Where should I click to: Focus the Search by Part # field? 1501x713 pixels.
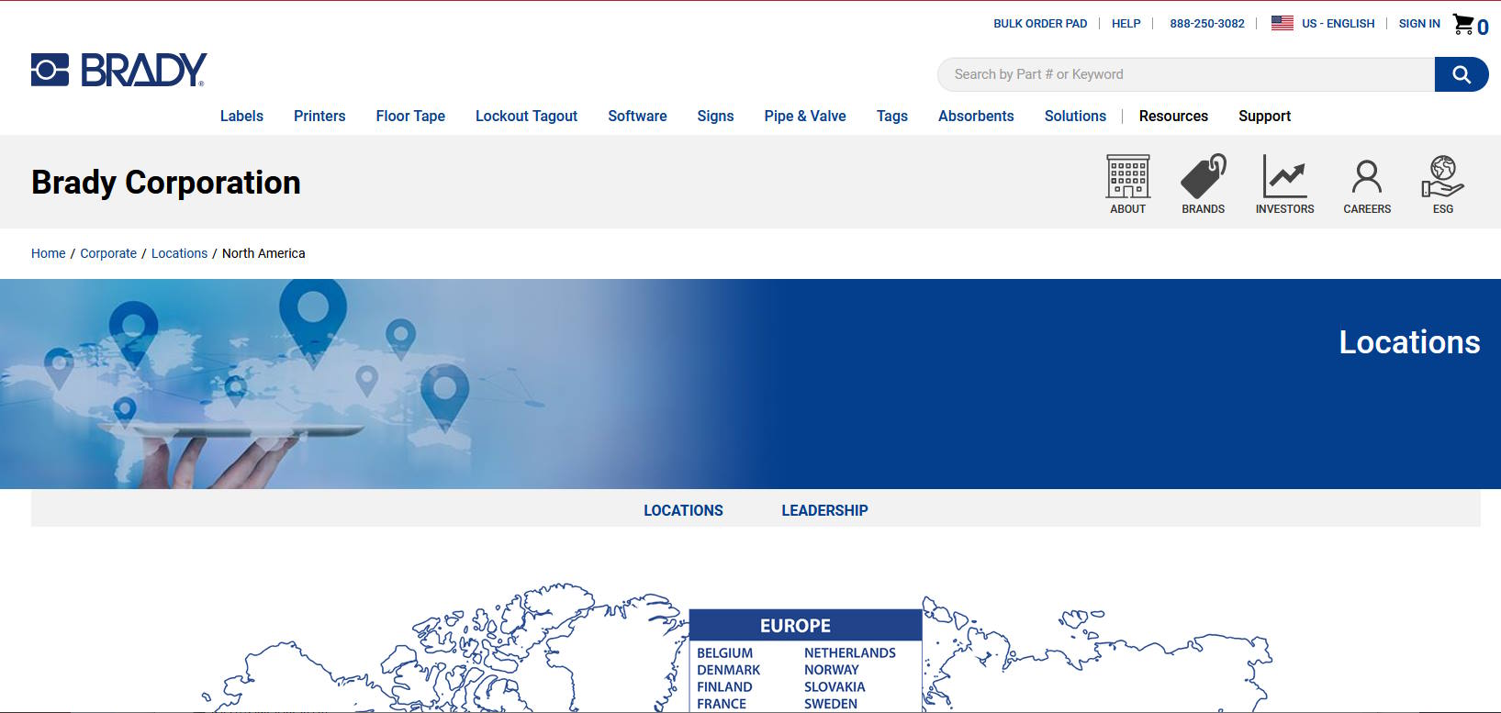(x=1186, y=74)
